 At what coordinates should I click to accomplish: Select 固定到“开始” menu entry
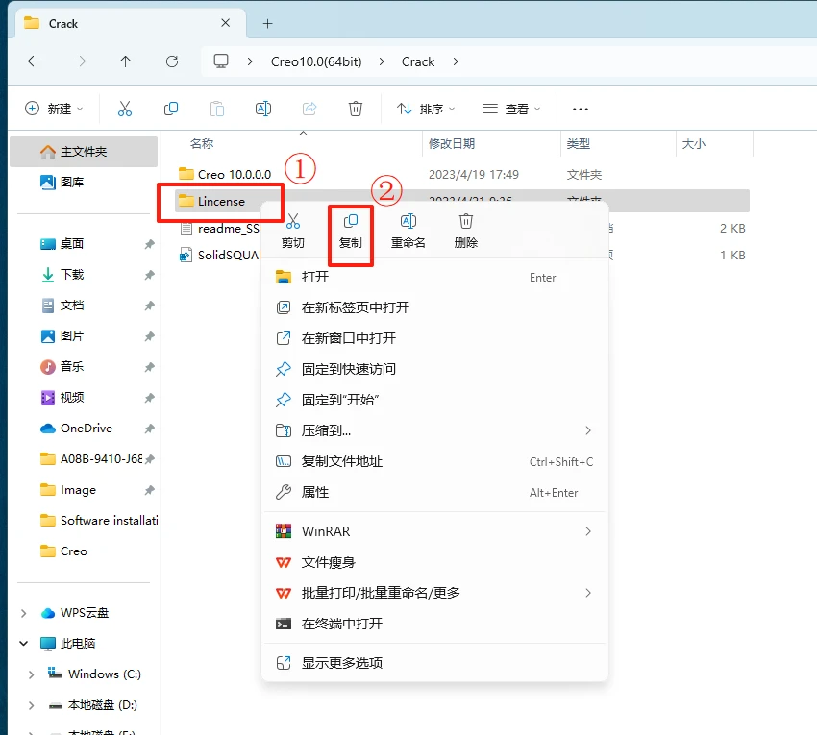click(x=434, y=400)
